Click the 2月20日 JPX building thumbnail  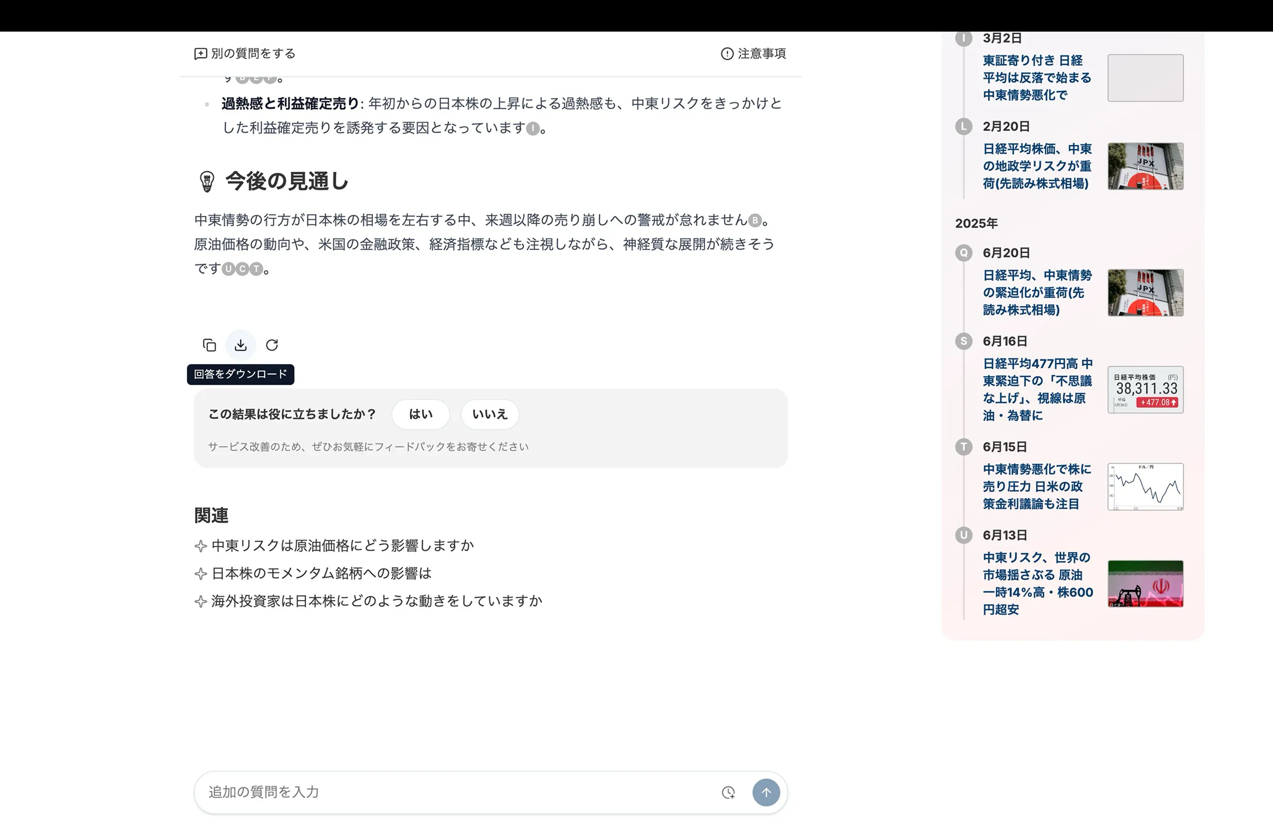[1145, 166]
